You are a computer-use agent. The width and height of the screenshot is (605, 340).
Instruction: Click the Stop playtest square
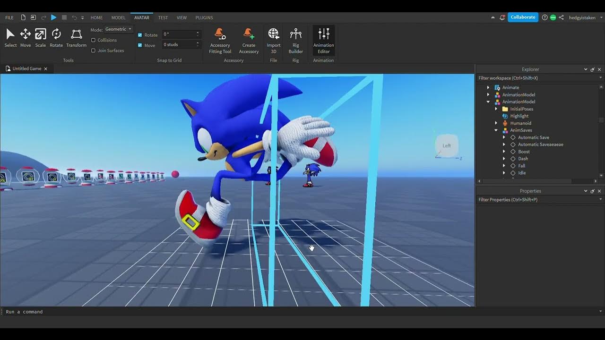pos(64,17)
